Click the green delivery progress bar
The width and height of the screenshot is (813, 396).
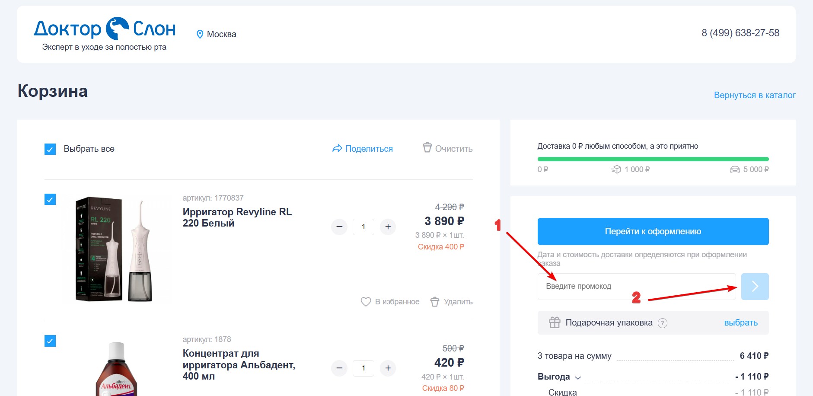(x=653, y=159)
